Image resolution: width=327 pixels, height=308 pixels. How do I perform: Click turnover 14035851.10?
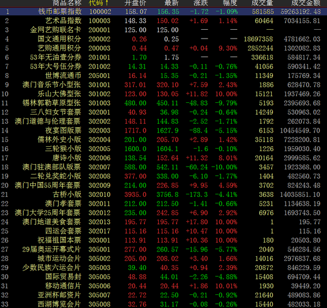click(x=300, y=194)
